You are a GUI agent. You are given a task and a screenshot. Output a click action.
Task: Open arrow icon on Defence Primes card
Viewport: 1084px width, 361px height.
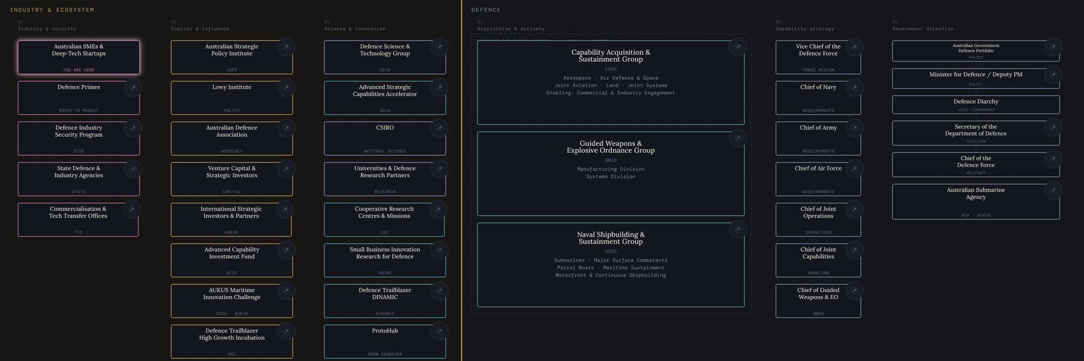pyautogui.click(x=133, y=87)
